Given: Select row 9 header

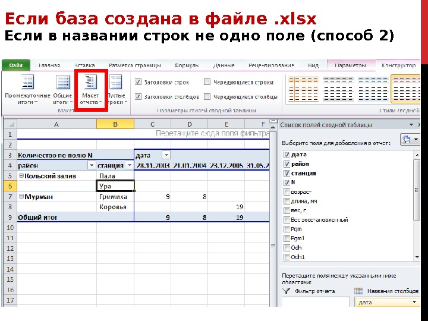Looking at the screenshot, I should (x=10, y=218).
